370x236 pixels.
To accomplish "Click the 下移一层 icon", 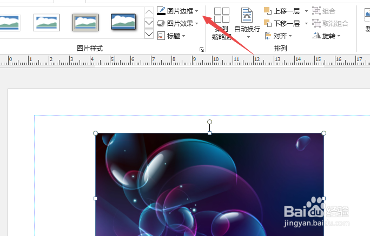I will (x=268, y=23).
